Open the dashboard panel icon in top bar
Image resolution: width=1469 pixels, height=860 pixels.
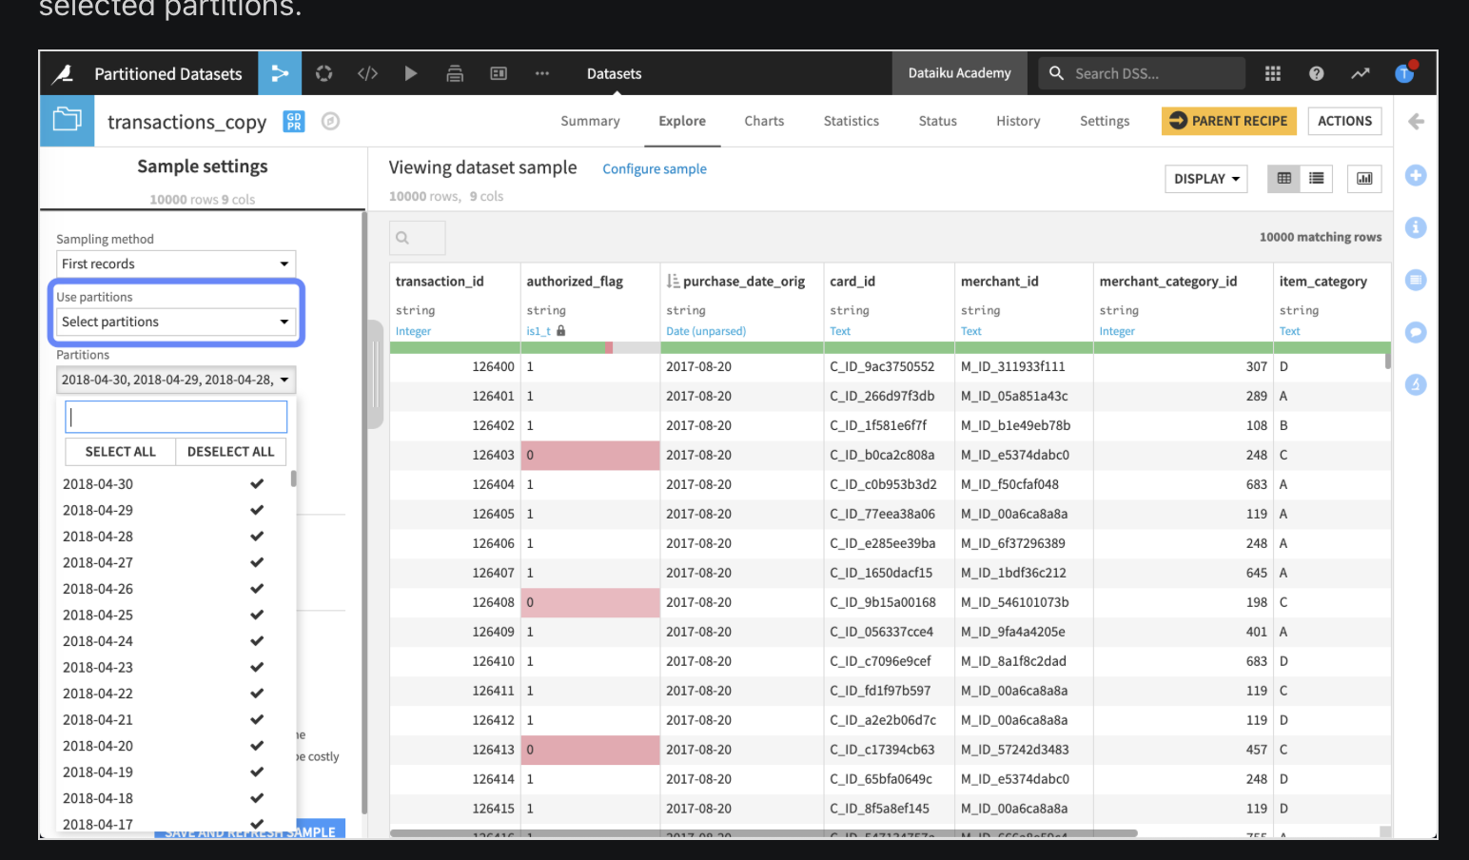click(x=499, y=73)
